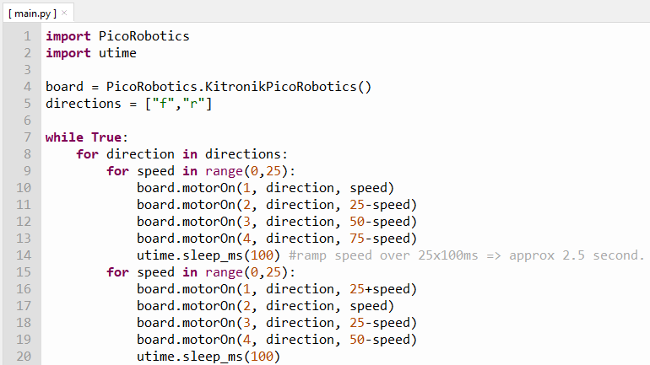Click line number 1 in the gutter

pyautogui.click(x=27, y=36)
